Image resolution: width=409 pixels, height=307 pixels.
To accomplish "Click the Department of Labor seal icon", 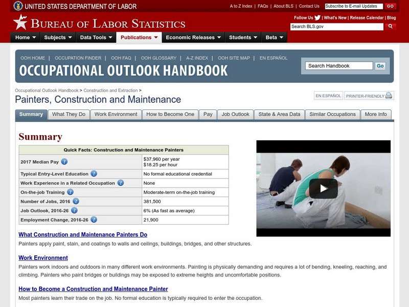I will [18, 6].
